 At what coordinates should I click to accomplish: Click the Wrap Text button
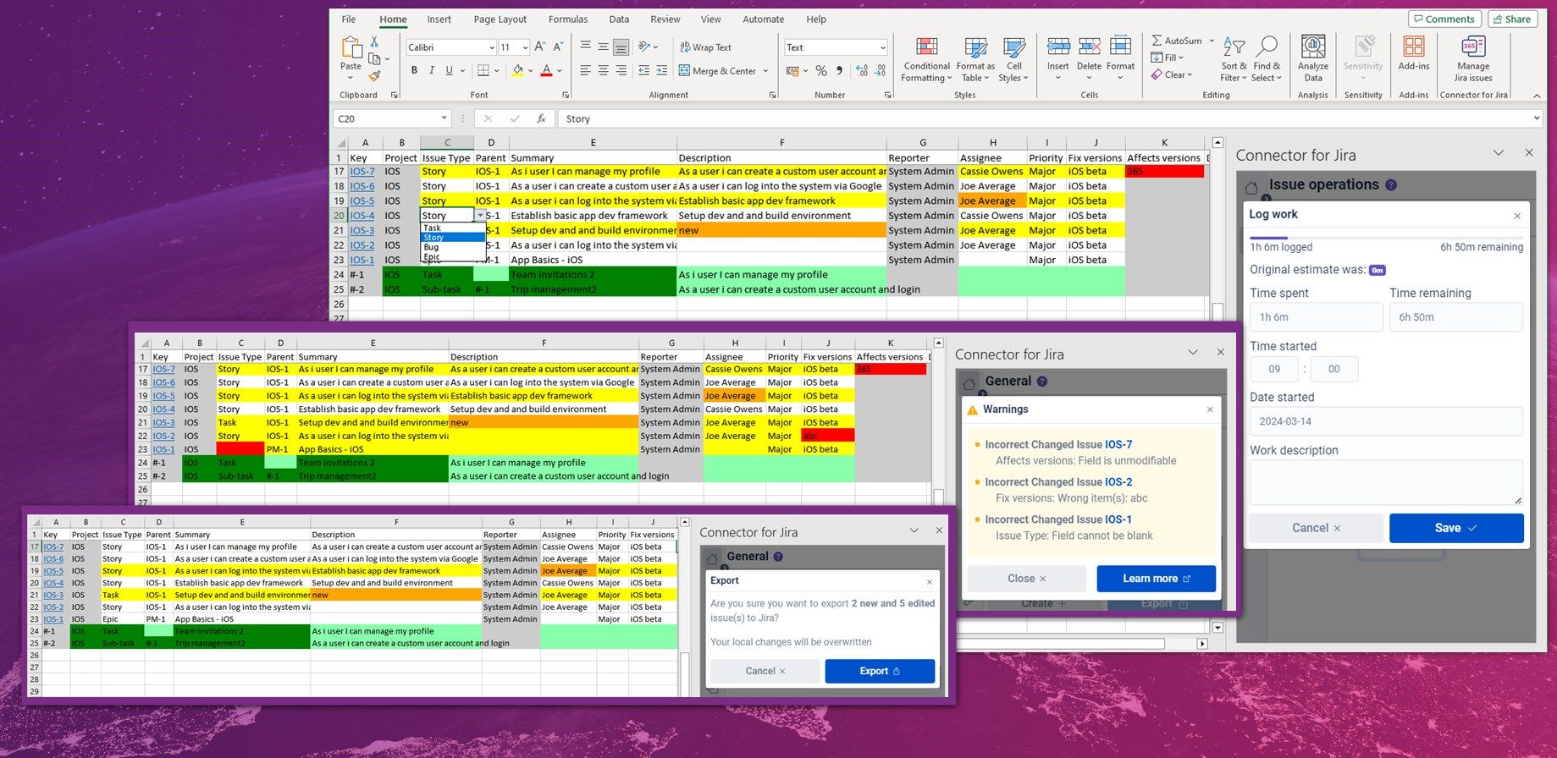(704, 47)
